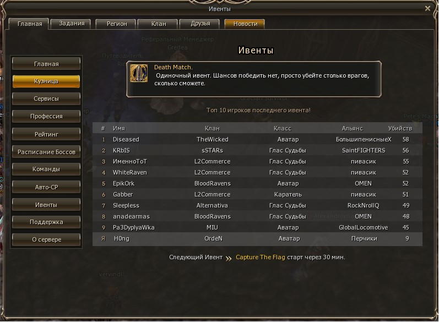The image size is (439, 322).
Task: Switch to the Новости tab
Action: click(245, 24)
